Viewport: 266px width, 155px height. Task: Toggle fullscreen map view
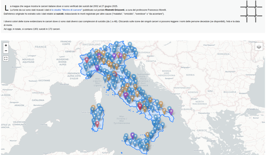(x=6, y=58)
